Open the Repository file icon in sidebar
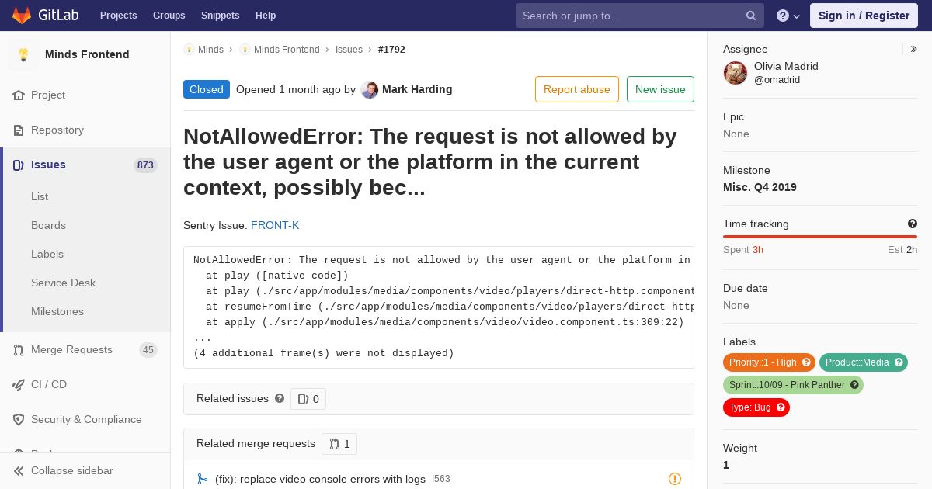Image resolution: width=932 pixels, height=489 pixels. pyautogui.click(x=19, y=130)
